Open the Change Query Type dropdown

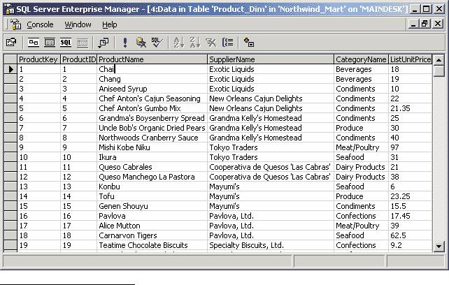104,43
